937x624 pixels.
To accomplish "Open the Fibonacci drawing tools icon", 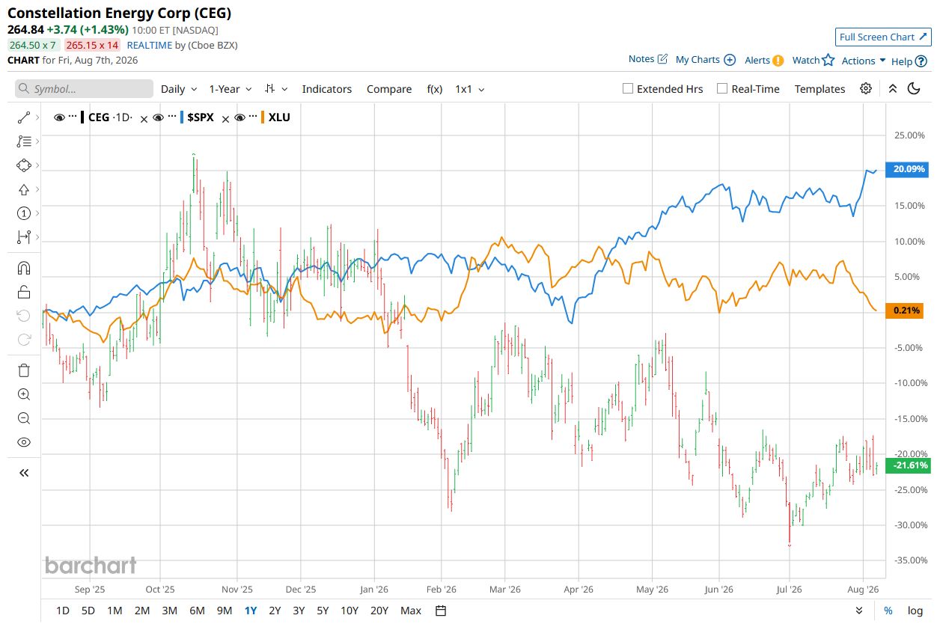I will coord(23,141).
